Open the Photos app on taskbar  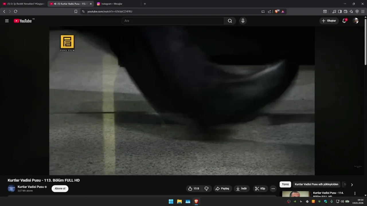coord(188,201)
